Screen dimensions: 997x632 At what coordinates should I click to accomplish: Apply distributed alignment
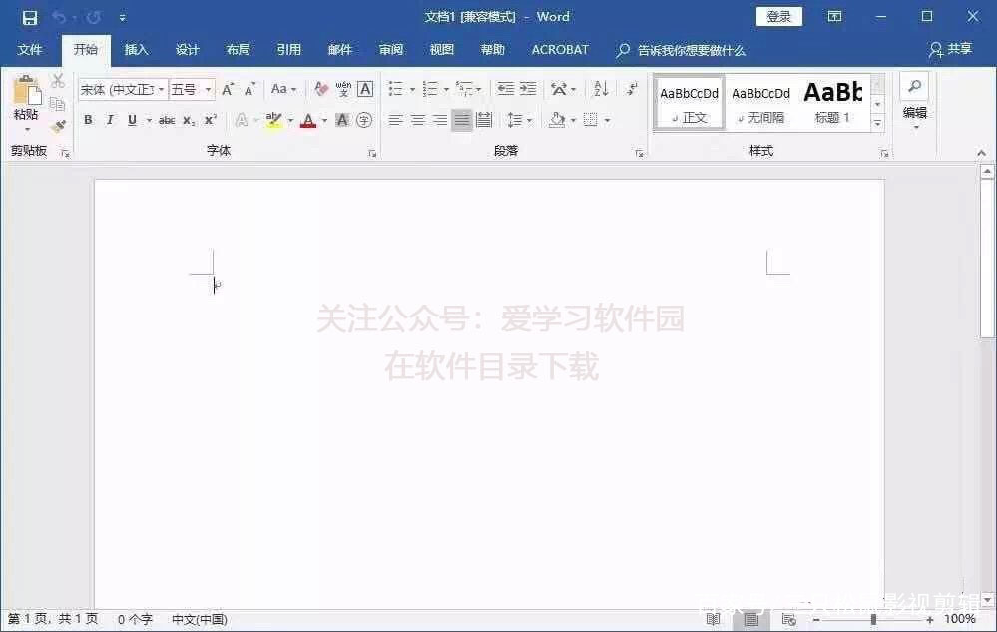coord(484,120)
